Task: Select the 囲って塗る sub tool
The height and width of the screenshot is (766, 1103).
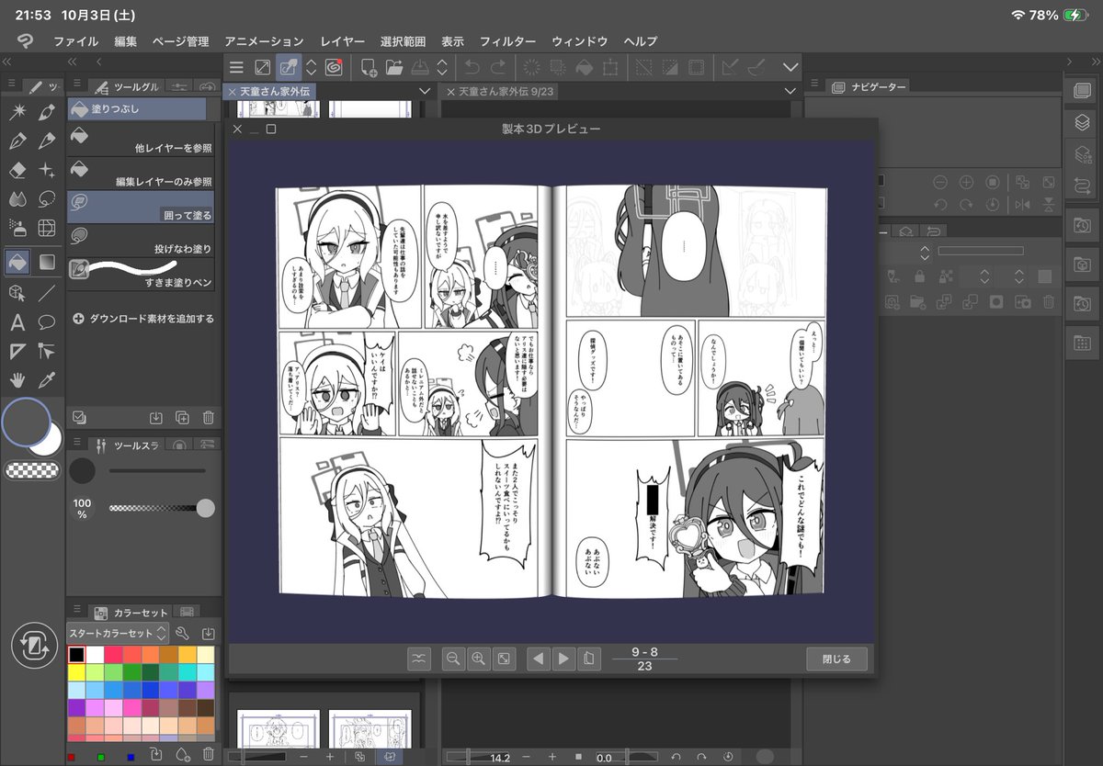Action: [141, 207]
